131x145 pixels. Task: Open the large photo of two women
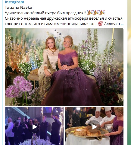(x=64, y=67)
